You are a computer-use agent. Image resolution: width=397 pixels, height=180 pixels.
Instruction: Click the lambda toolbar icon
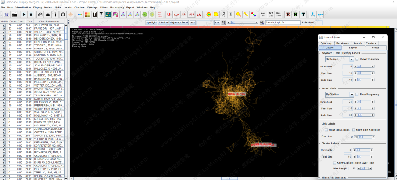point(222,14)
